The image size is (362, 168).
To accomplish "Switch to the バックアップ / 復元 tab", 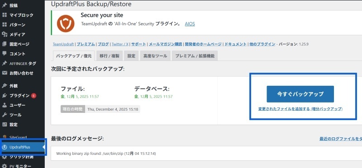I will coord(74,56).
